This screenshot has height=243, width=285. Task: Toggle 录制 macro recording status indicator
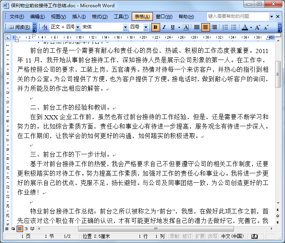pos(174,237)
